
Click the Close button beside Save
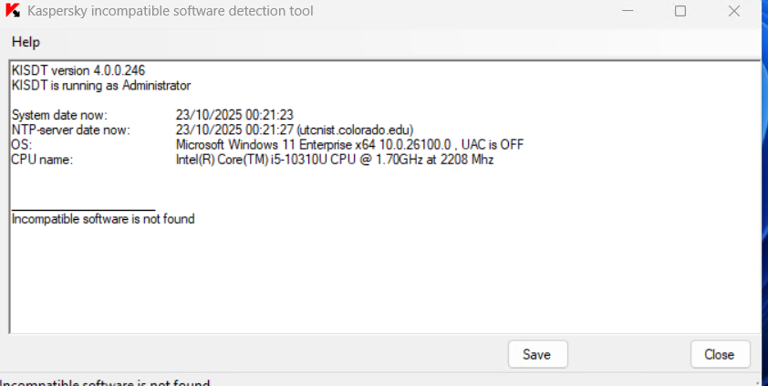(720, 354)
